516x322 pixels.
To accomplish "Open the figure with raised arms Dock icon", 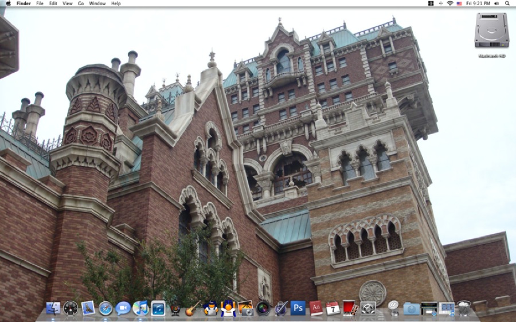I will coord(228,308).
